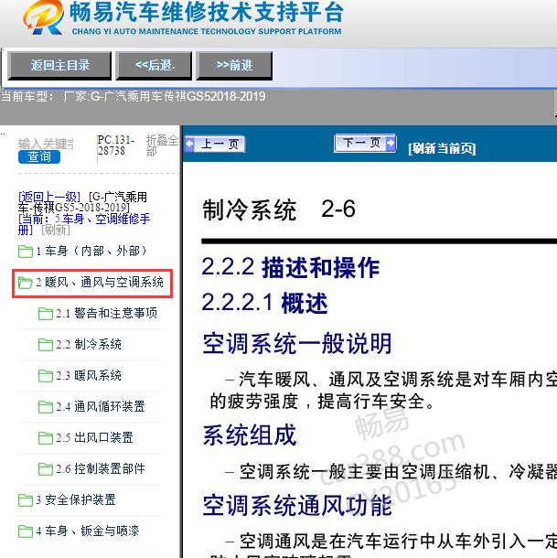Focus the 输入关键字 search field

(x=47, y=144)
